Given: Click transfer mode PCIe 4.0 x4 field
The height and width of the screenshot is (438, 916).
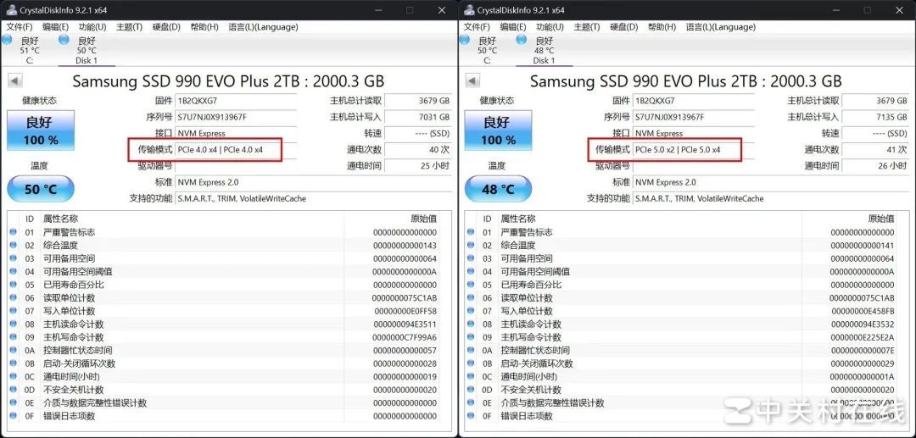Looking at the screenshot, I should tap(236, 149).
